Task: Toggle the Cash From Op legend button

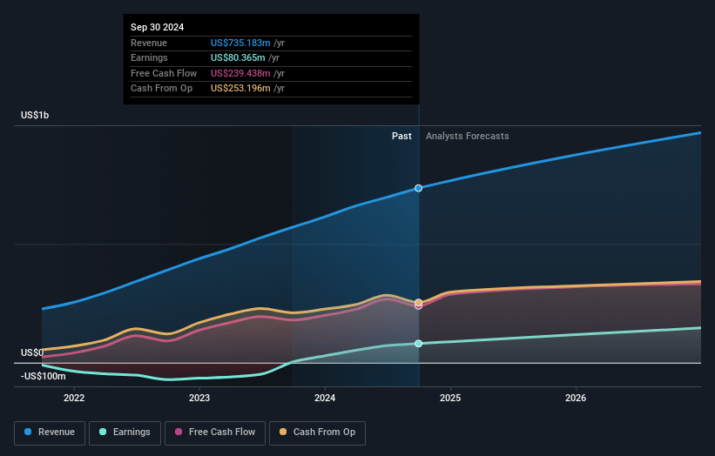Action: click(317, 433)
